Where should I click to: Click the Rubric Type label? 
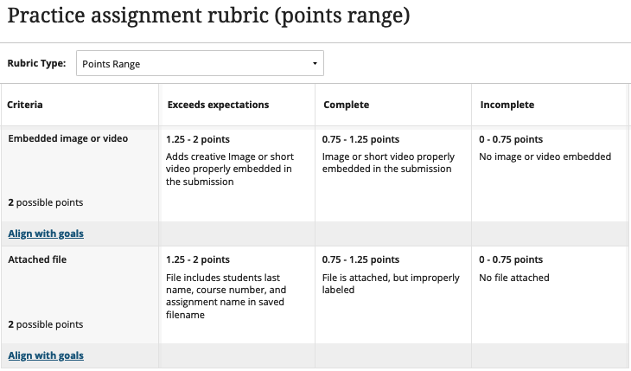[36, 63]
